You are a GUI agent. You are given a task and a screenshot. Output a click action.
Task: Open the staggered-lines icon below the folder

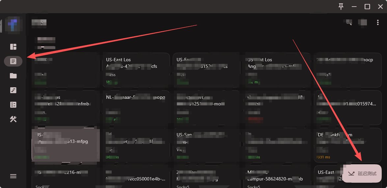click(x=13, y=90)
